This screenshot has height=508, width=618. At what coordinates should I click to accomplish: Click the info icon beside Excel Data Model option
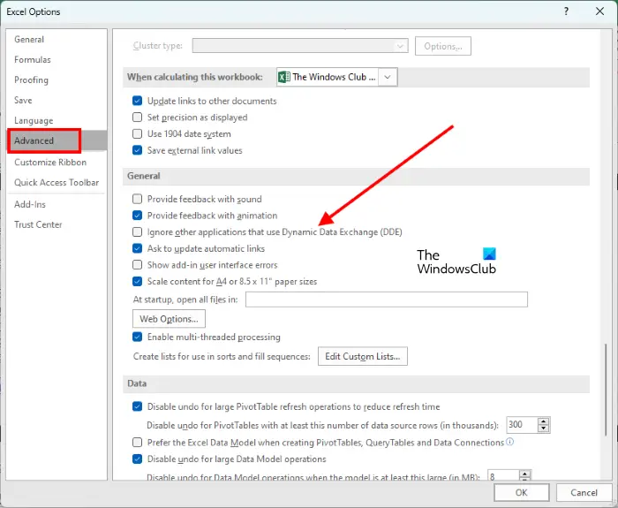pyautogui.click(x=509, y=442)
